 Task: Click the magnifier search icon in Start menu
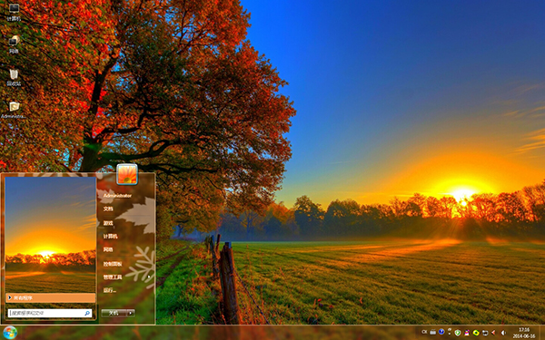point(87,313)
